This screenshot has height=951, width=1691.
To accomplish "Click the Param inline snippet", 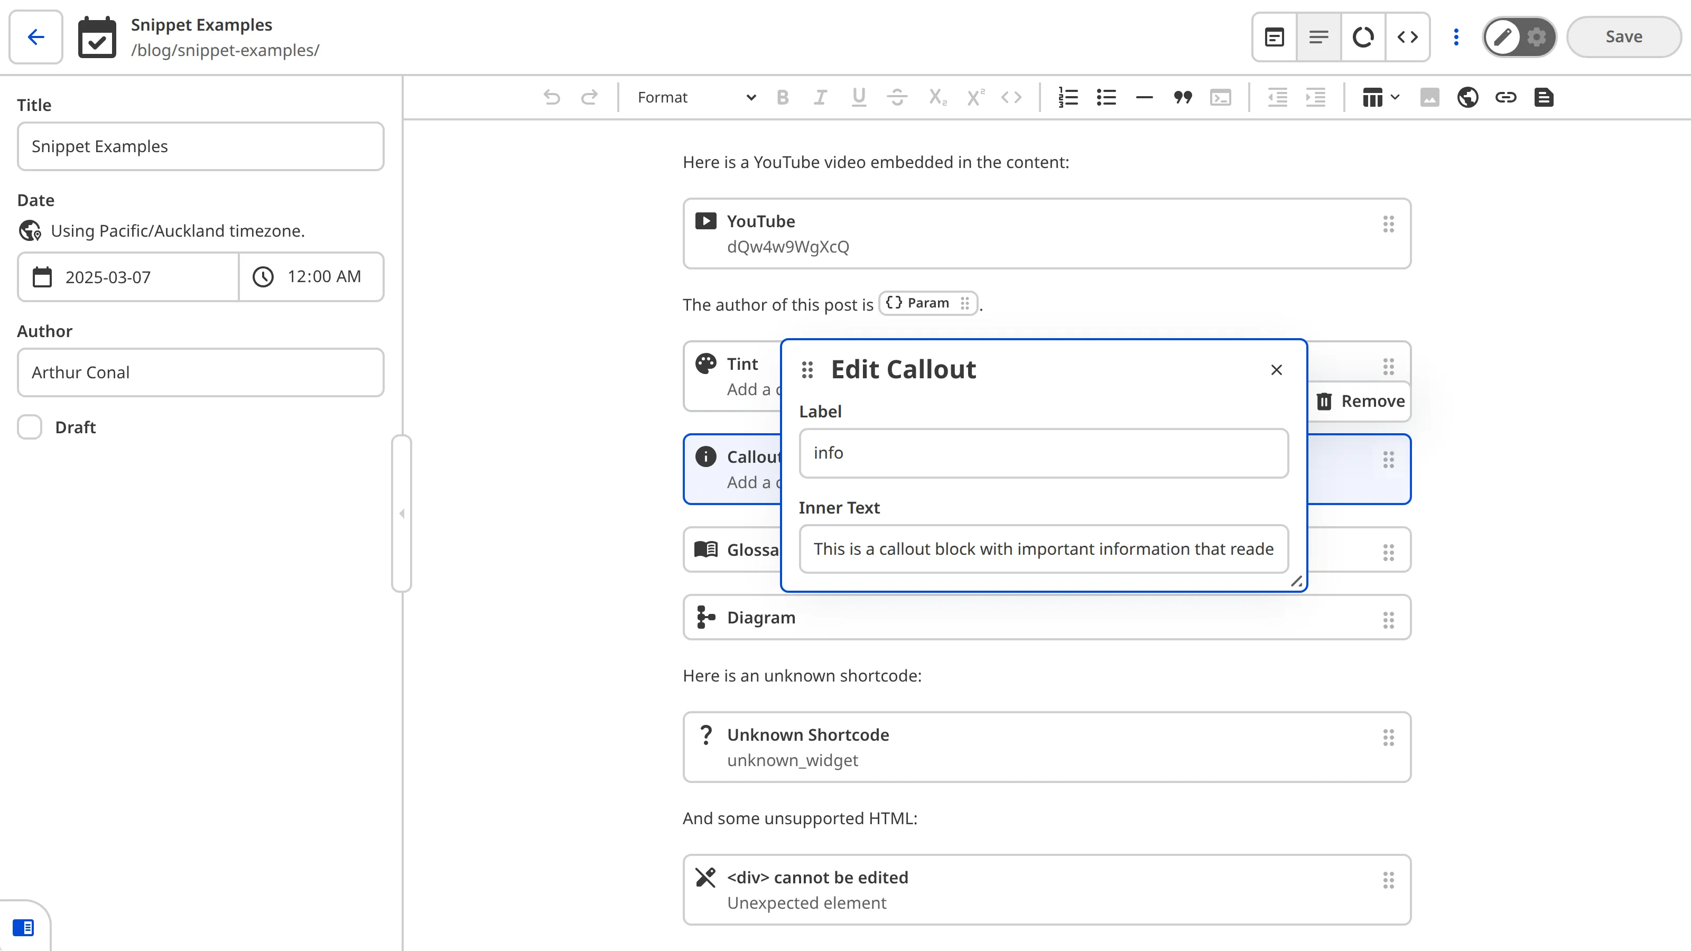I will point(927,303).
